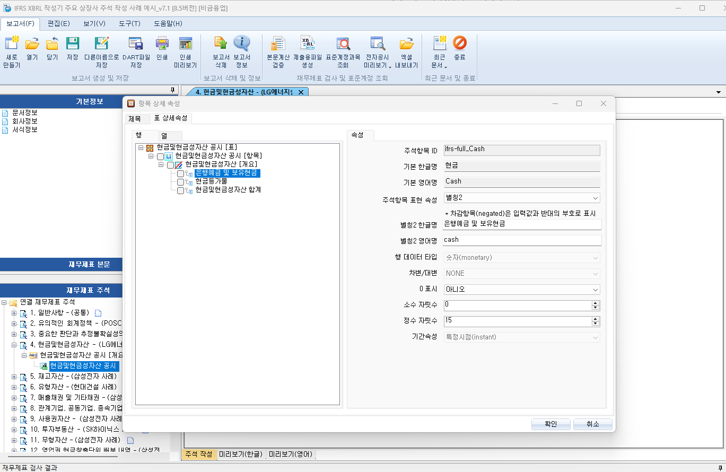Open the 주석항목 표현 속성 dropdown
The image size is (726, 472).
tap(595, 197)
